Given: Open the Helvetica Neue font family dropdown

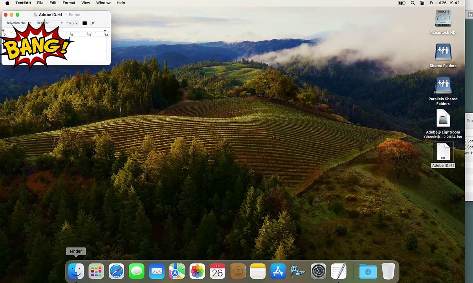Looking at the screenshot, I should (18, 23).
